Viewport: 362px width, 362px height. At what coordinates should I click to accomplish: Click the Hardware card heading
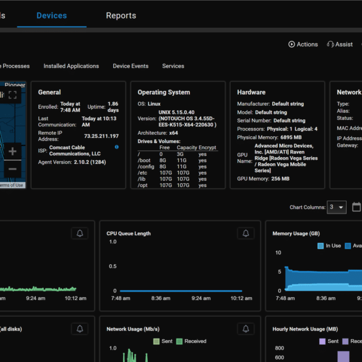tap(251, 92)
